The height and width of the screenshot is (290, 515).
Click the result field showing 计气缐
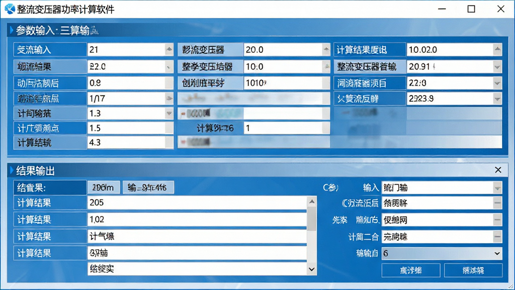pyautogui.click(x=197, y=237)
